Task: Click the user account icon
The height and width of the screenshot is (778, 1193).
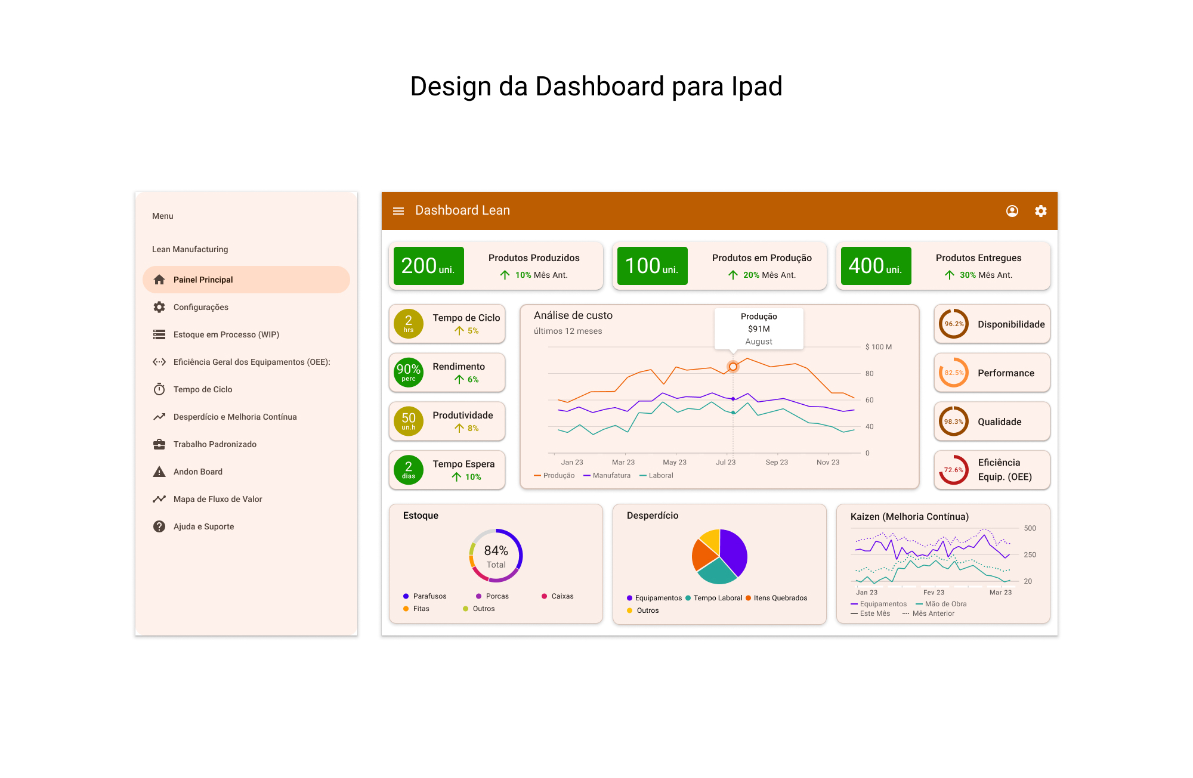Action: [1012, 211]
